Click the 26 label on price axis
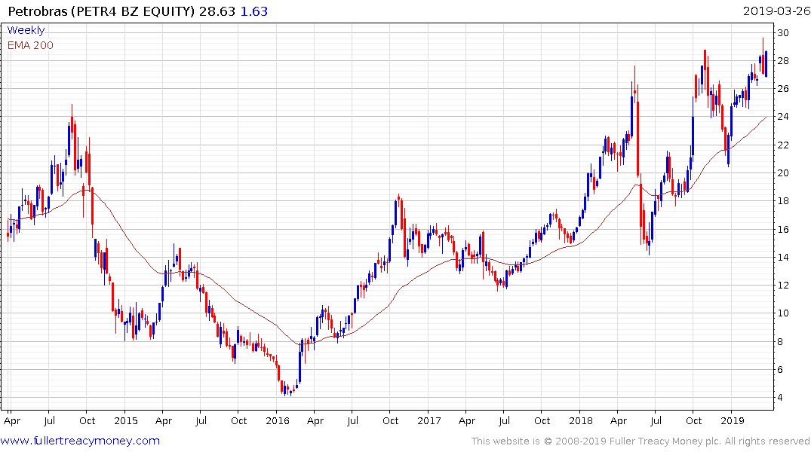811x452 pixels. tap(783, 89)
